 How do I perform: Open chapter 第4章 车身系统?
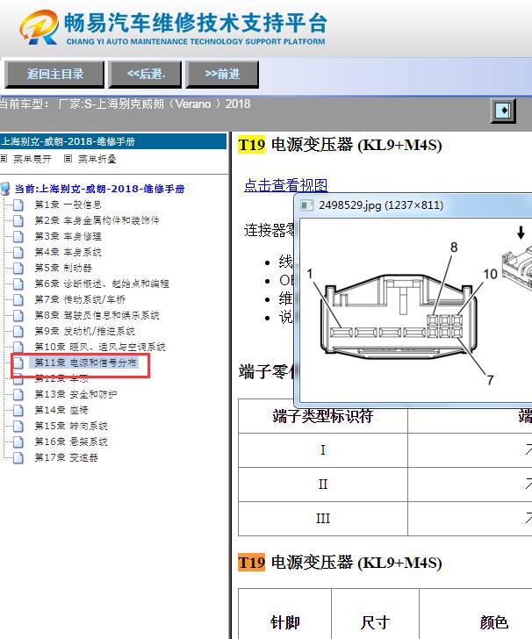68,252
